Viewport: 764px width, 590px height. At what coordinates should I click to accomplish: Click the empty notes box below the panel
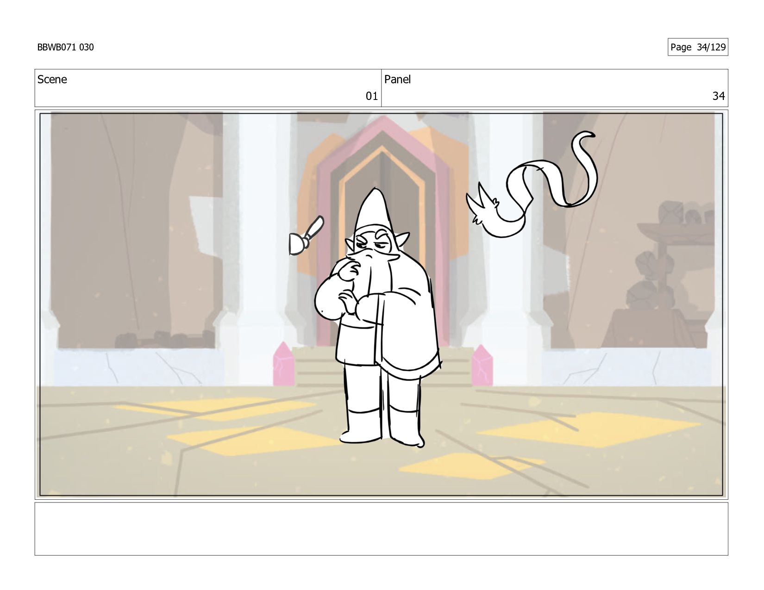[381, 529]
